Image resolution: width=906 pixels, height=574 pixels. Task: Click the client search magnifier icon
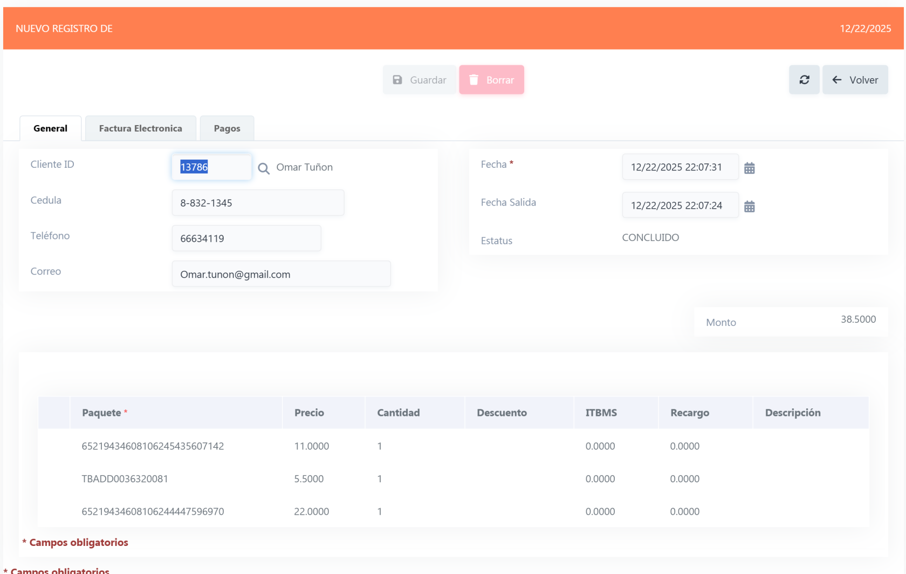(x=264, y=168)
